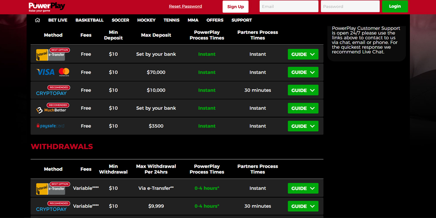Image resolution: width=436 pixels, height=218 pixels.
Task: Click the PowerPlay logo
Action: tap(47, 6)
